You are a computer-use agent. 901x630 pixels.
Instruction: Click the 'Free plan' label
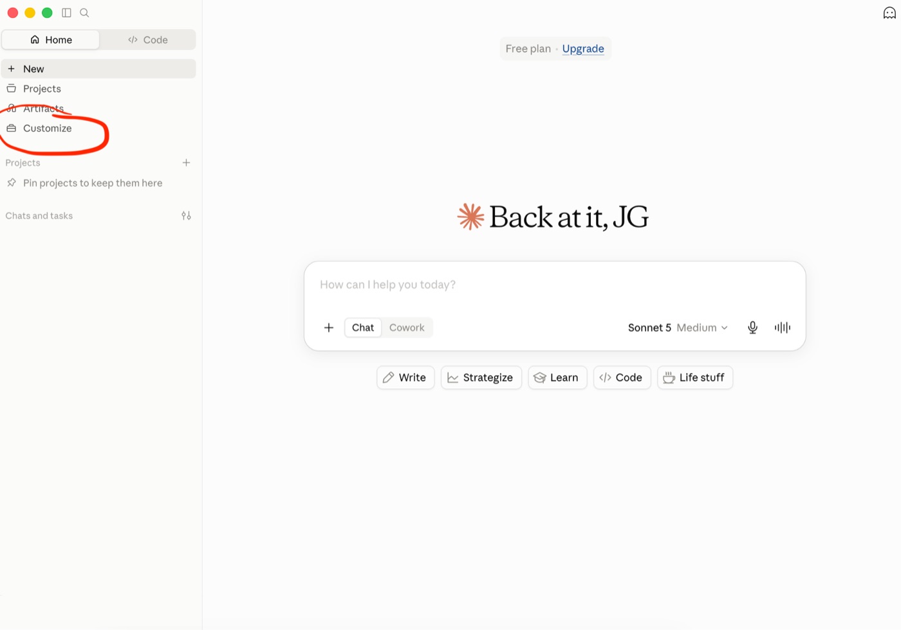click(528, 49)
